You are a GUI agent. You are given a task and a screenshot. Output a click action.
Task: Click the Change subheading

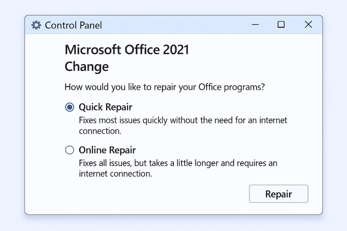click(x=86, y=66)
